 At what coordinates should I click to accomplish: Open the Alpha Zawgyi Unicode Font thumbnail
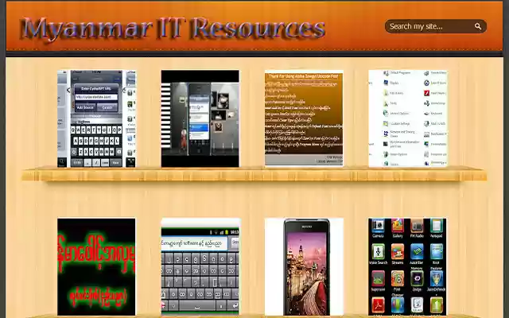[x=304, y=118]
